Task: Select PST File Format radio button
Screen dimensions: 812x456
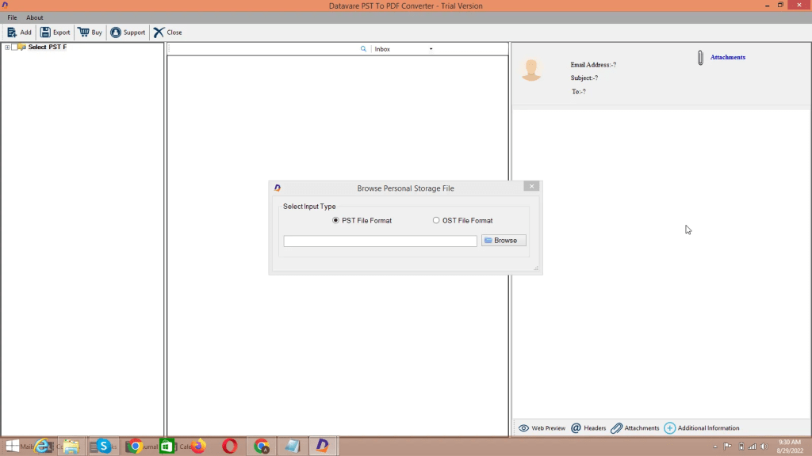Action: (336, 221)
